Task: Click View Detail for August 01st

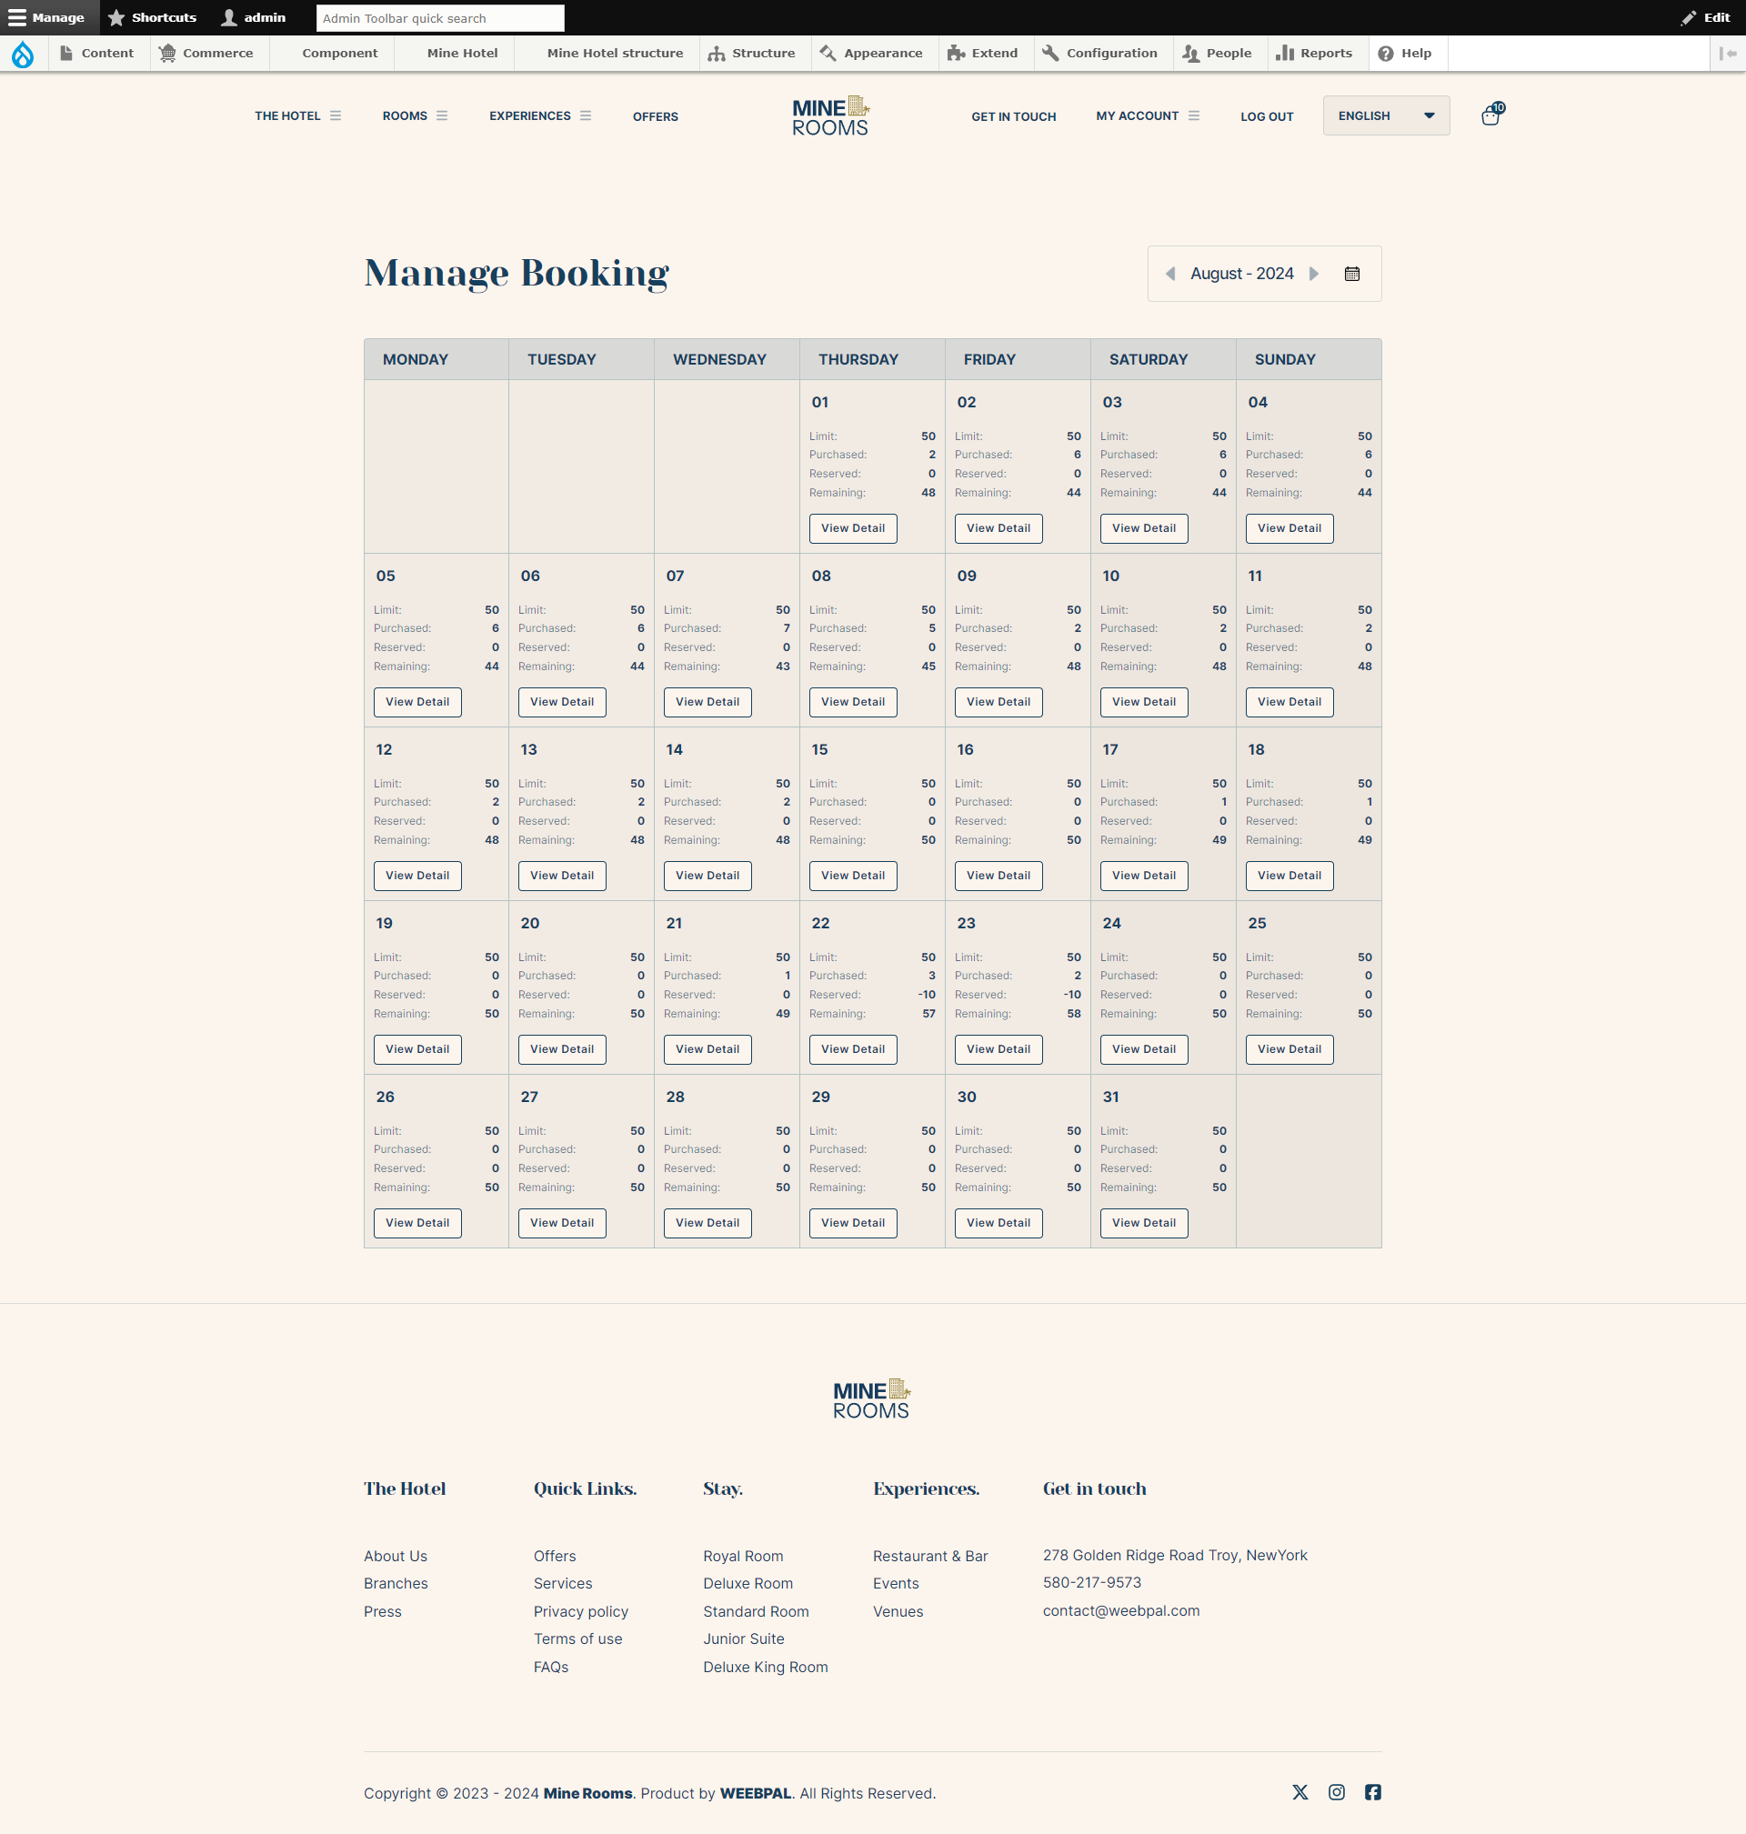Action: click(853, 529)
